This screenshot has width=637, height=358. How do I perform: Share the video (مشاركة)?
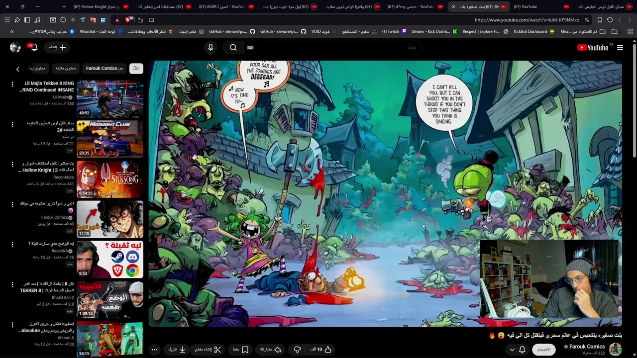coord(271,350)
